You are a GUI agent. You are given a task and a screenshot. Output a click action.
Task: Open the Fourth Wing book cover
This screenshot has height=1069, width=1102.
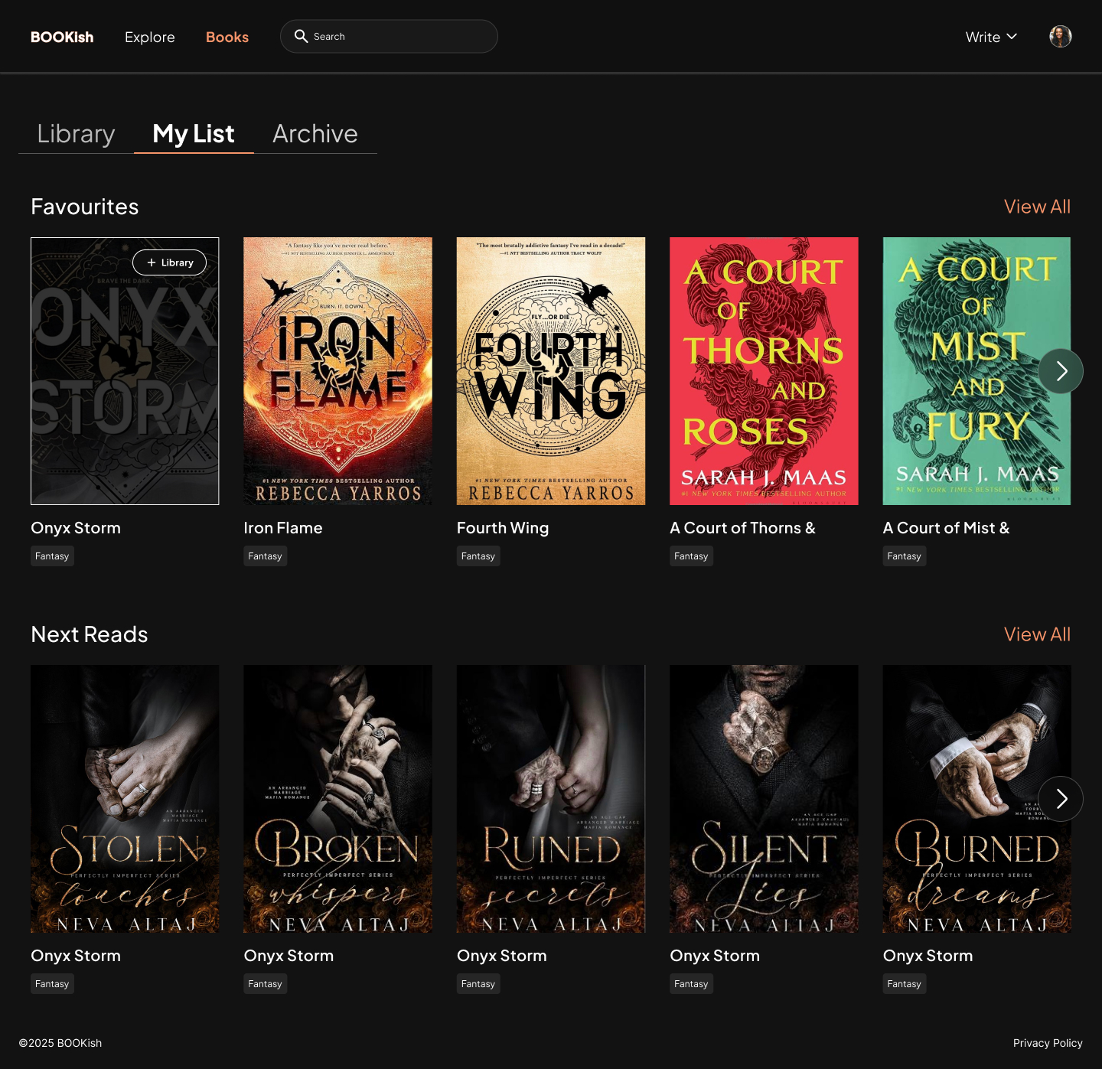tap(551, 371)
